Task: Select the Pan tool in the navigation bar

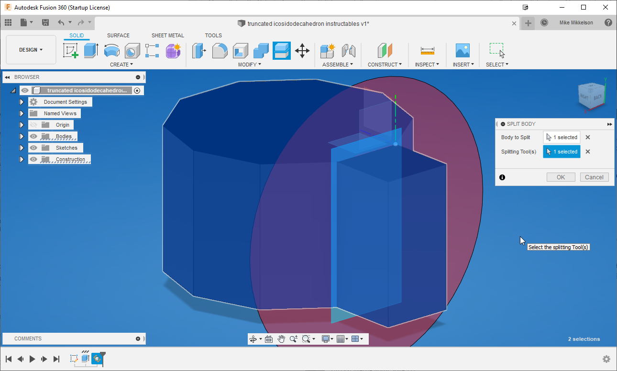Action: [281, 338]
